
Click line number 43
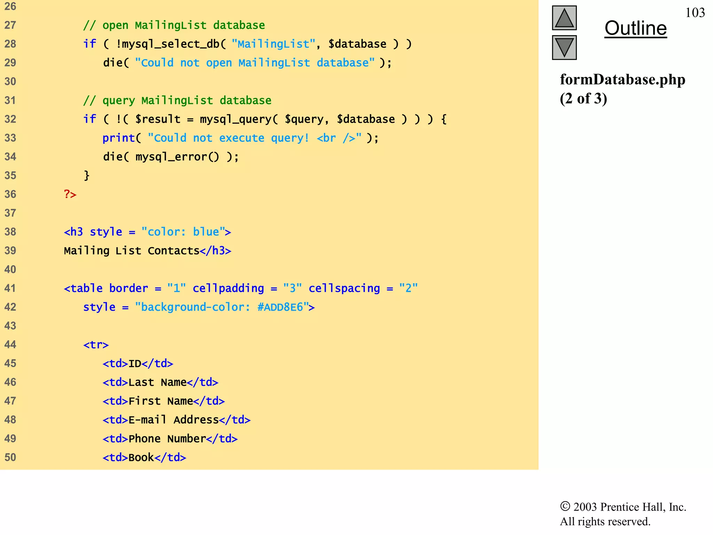10,326
